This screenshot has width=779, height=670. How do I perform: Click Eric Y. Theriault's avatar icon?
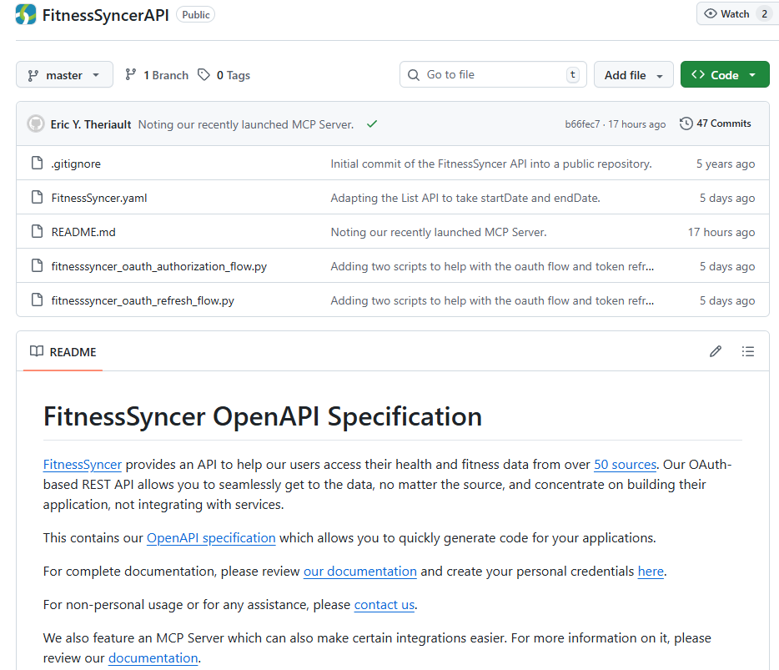[36, 124]
